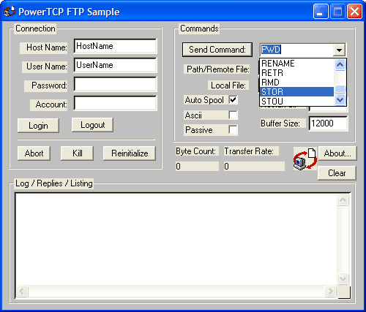The height and width of the screenshot is (312, 366).
Task: Clear the log with Clear button
Action: [x=337, y=173]
